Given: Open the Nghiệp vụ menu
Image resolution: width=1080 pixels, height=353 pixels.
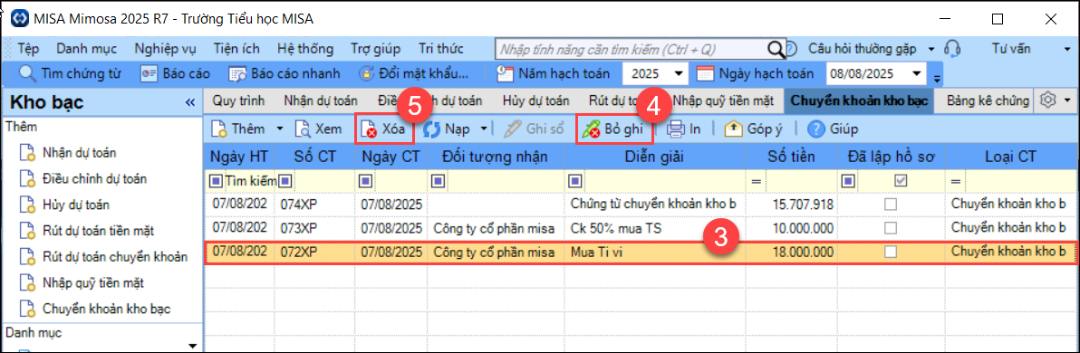Looking at the screenshot, I should pos(165,49).
